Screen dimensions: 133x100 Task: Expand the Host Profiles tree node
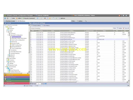pyautogui.click(x=7, y=58)
